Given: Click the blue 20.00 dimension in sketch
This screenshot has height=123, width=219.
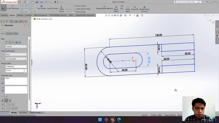Looking at the screenshot, I should (149, 60).
